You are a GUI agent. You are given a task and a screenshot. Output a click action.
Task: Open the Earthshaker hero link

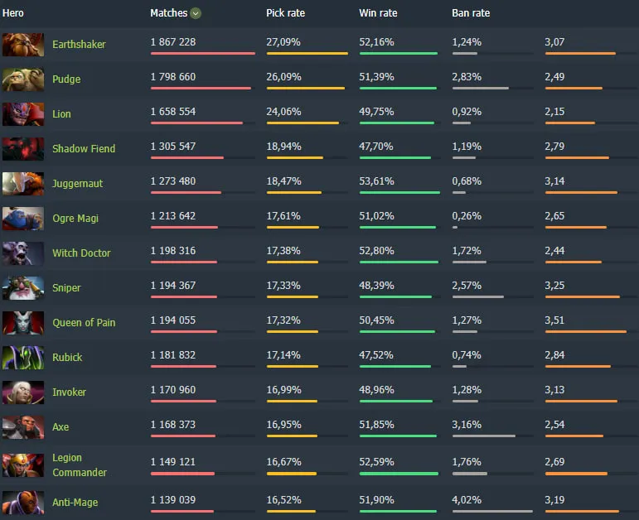coord(79,45)
